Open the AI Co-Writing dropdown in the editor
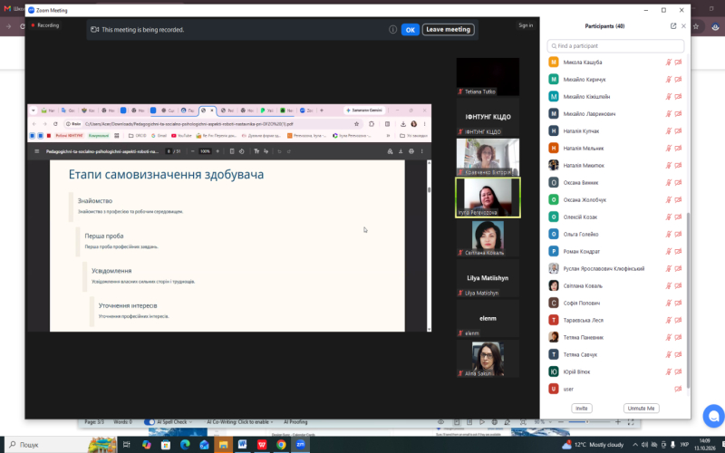 tap(273, 422)
